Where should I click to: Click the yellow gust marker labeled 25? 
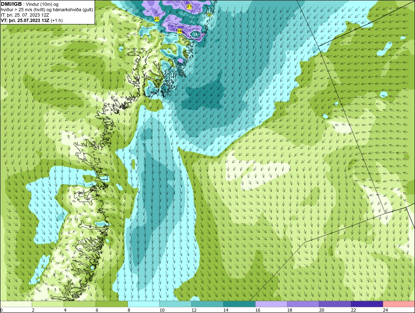coord(157,19)
